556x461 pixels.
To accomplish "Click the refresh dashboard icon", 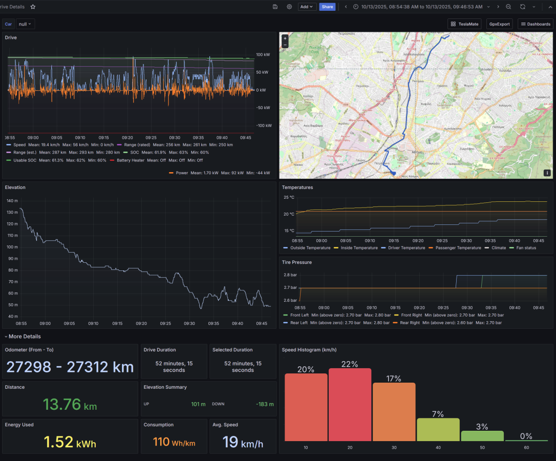I will click(x=522, y=7).
